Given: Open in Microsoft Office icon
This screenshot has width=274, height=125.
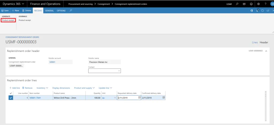Looking at the screenshot, I should tap(252, 10).
